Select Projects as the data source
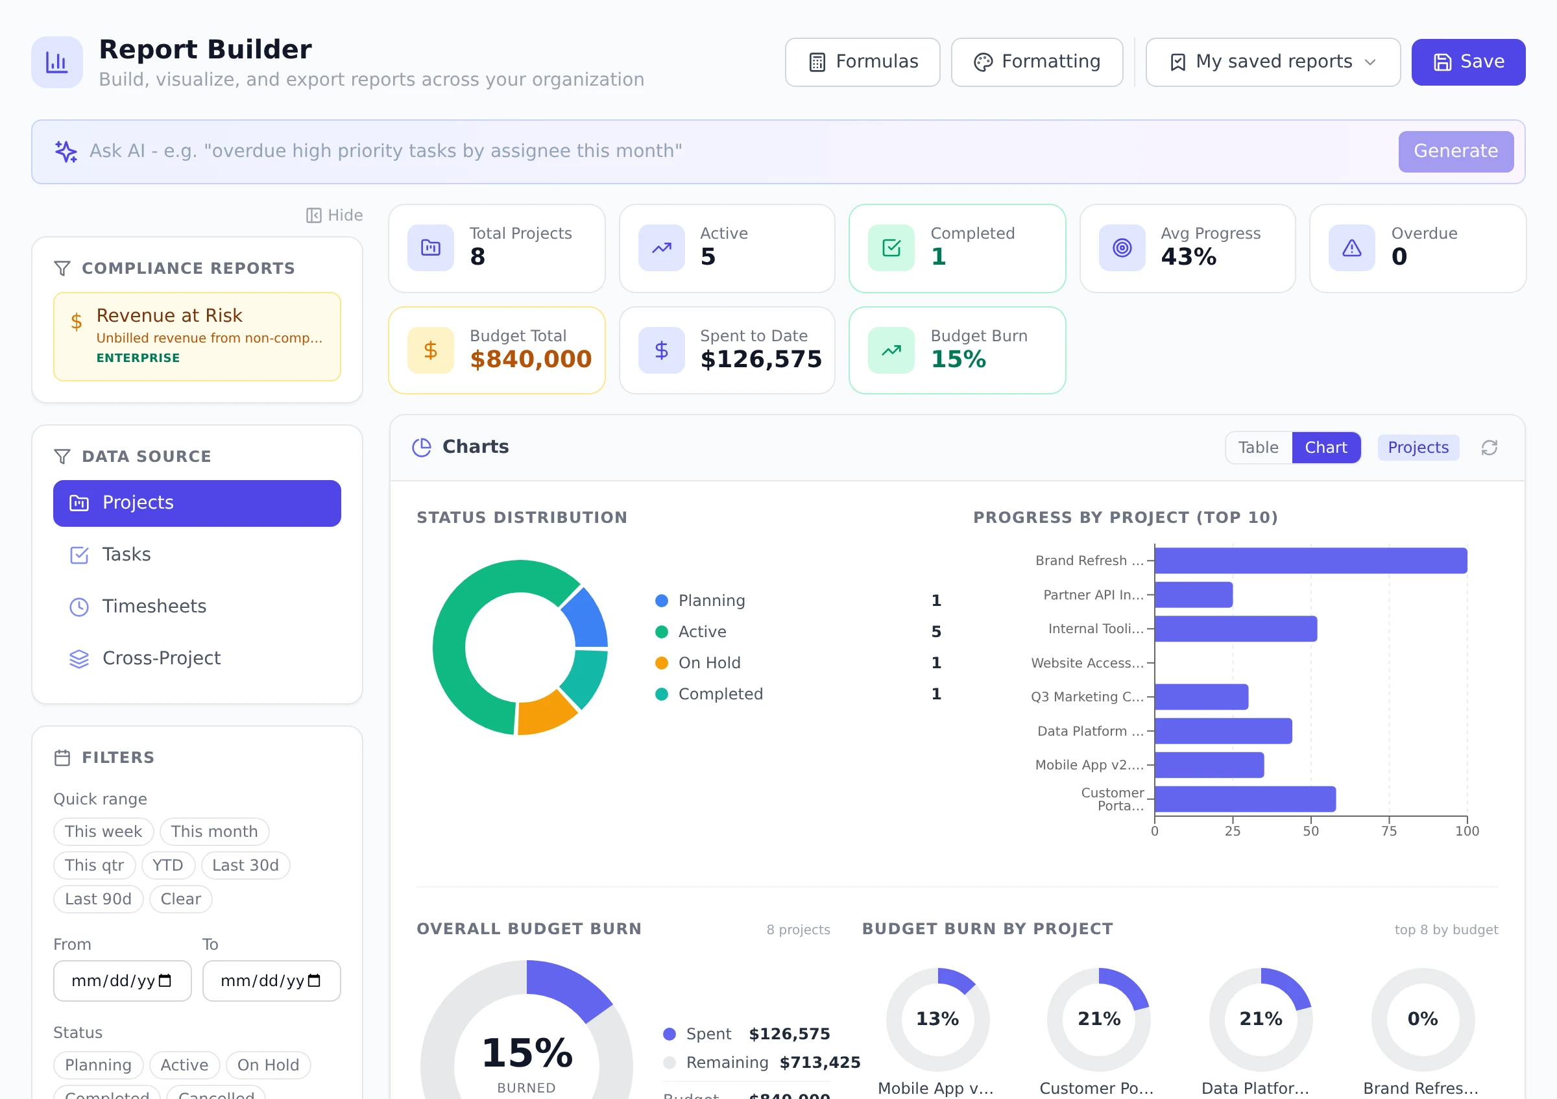This screenshot has height=1099, width=1557. [x=197, y=503]
